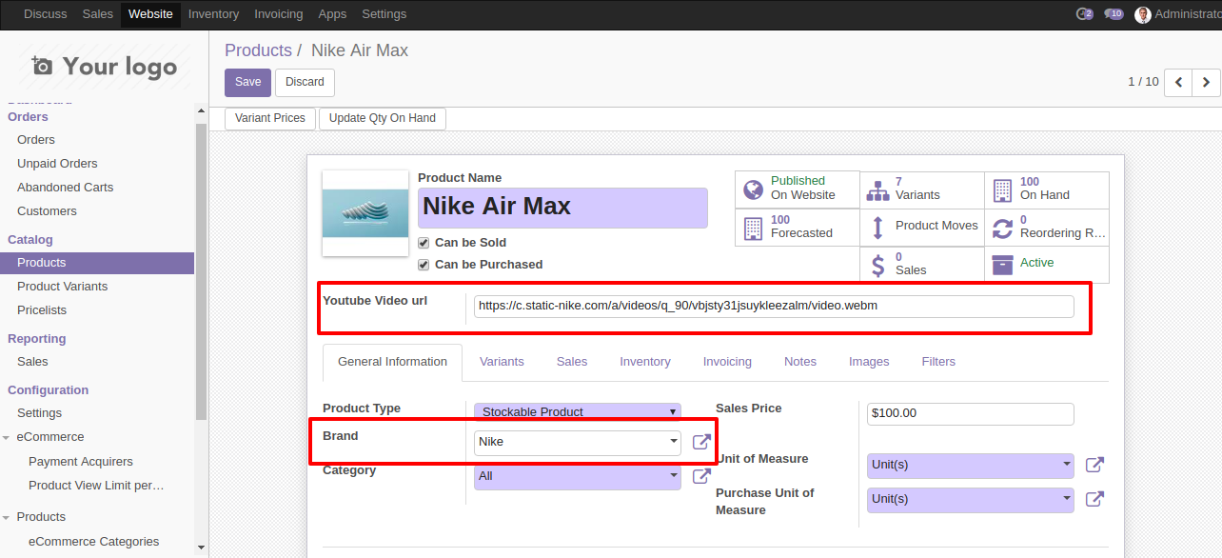
Task: Open Customers in sidebar
Action: (47, 211)
